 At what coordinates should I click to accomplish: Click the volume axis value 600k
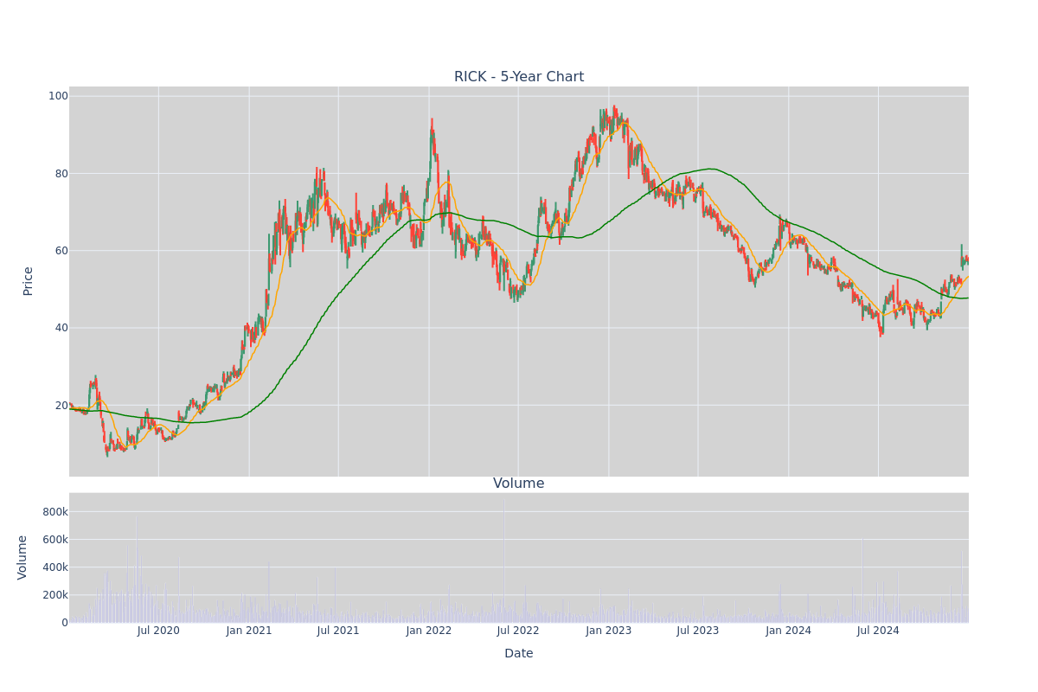click(x=54, y=540)
